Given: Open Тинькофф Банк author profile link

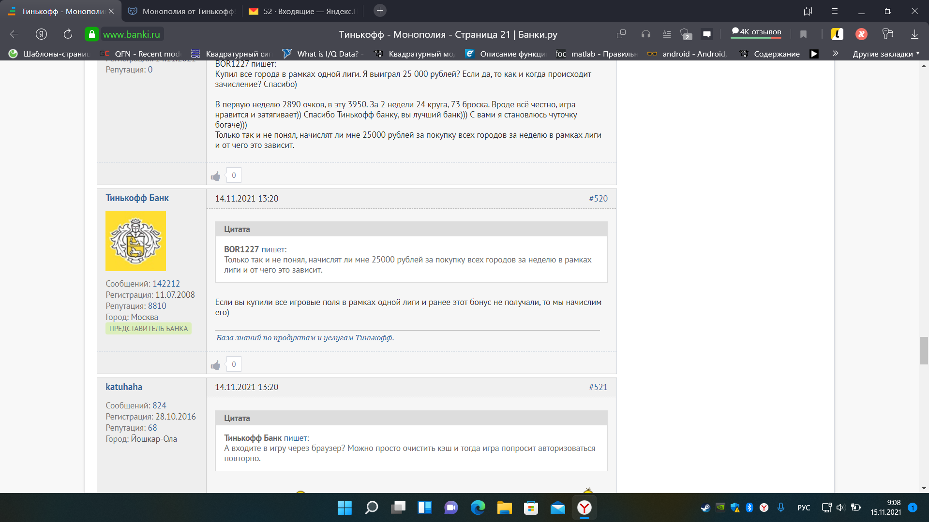Looking at the screenshot, I should tap(137, 198).
